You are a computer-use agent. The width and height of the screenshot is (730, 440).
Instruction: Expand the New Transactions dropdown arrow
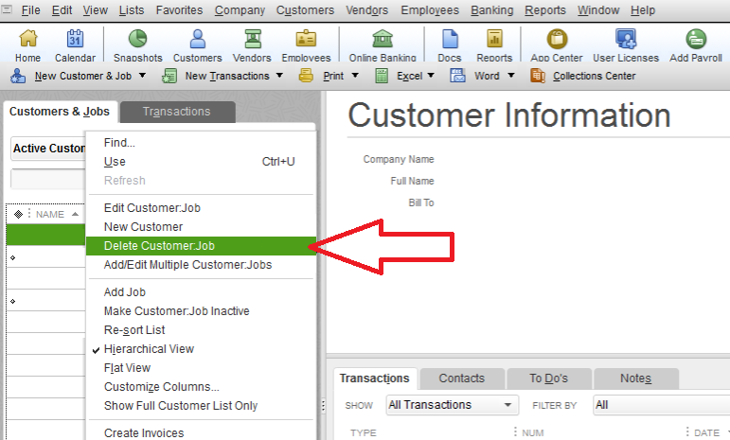coord(279,76)
